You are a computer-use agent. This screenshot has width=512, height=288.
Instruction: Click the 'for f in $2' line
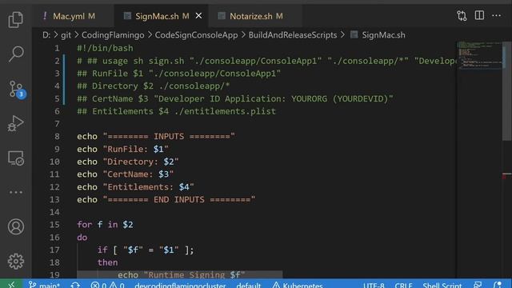point(105,225)
